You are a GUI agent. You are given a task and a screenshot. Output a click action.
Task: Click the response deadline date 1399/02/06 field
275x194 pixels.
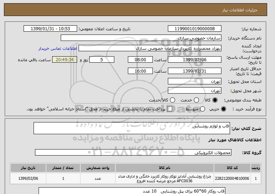(195, 59)
